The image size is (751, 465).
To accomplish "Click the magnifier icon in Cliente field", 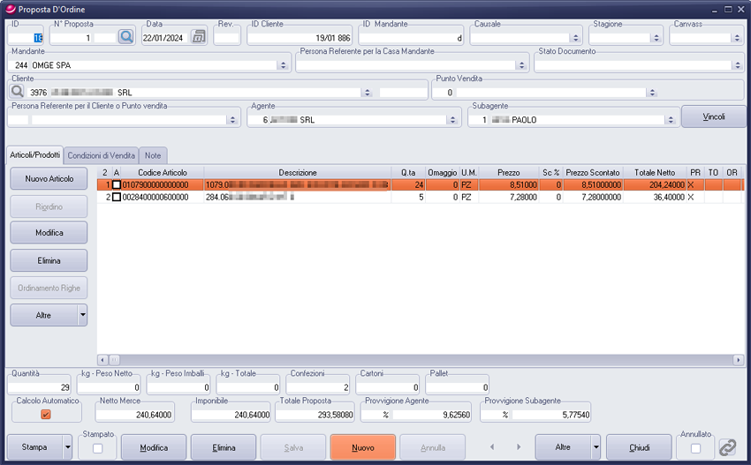I will pos(17,92).
